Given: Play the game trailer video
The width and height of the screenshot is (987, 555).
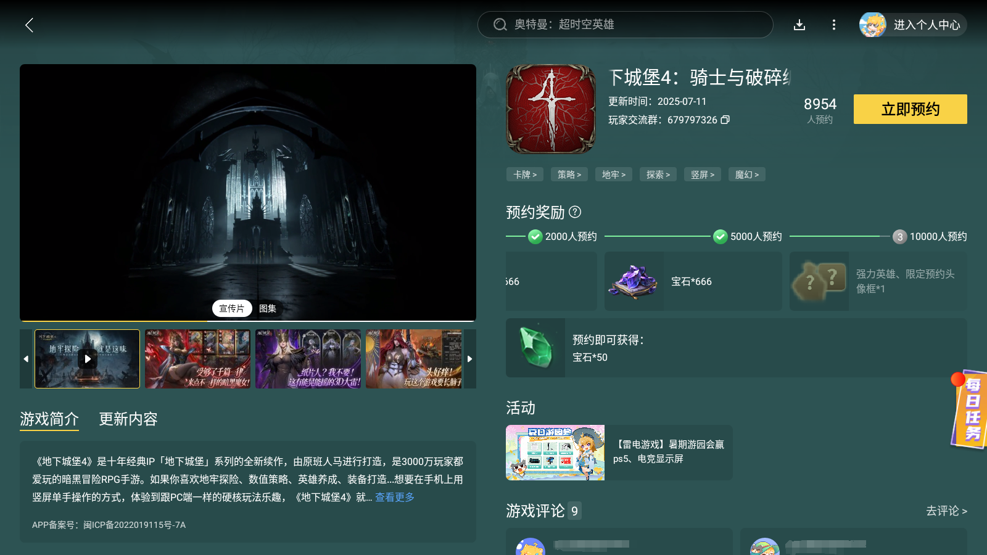Looking at the screenshot, I should tap(86, 358).
